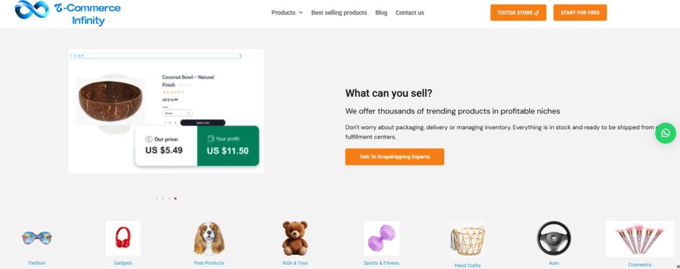Select the teddy bear Kids & Toys icon
The width and height of the screenshot is (680, 269).
[295, 239]
